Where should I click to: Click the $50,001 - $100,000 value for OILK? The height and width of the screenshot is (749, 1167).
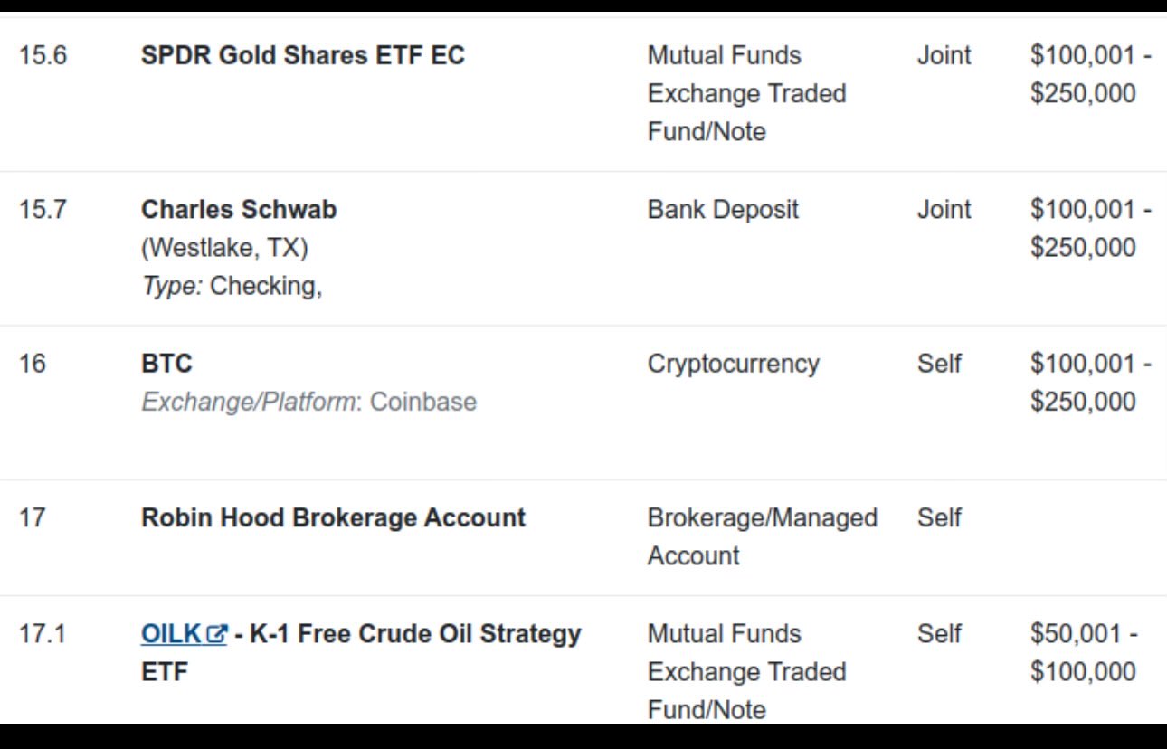click(x=1084, y=652)
